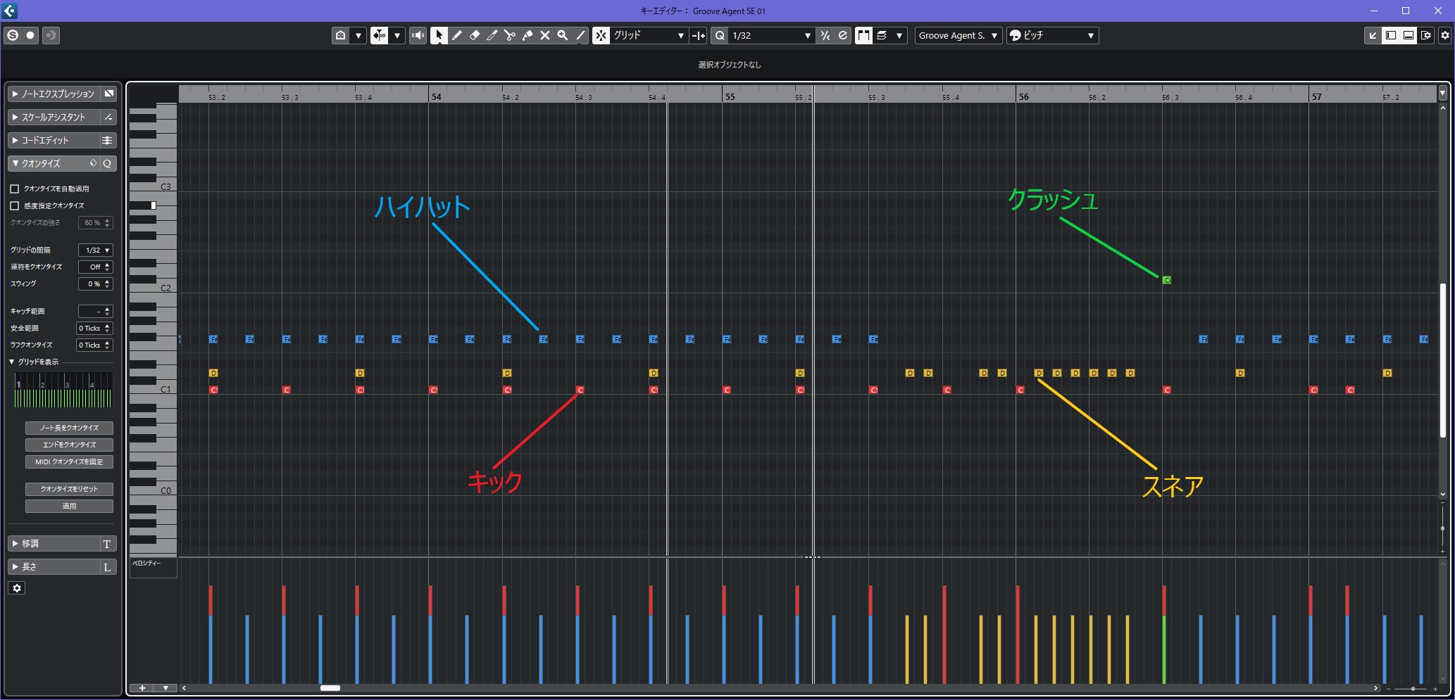Image resolution: width=1455 pixels, height=700 pixels.
Task: Toggle Acoustic Feedback speaker icon
Action: 418,35
